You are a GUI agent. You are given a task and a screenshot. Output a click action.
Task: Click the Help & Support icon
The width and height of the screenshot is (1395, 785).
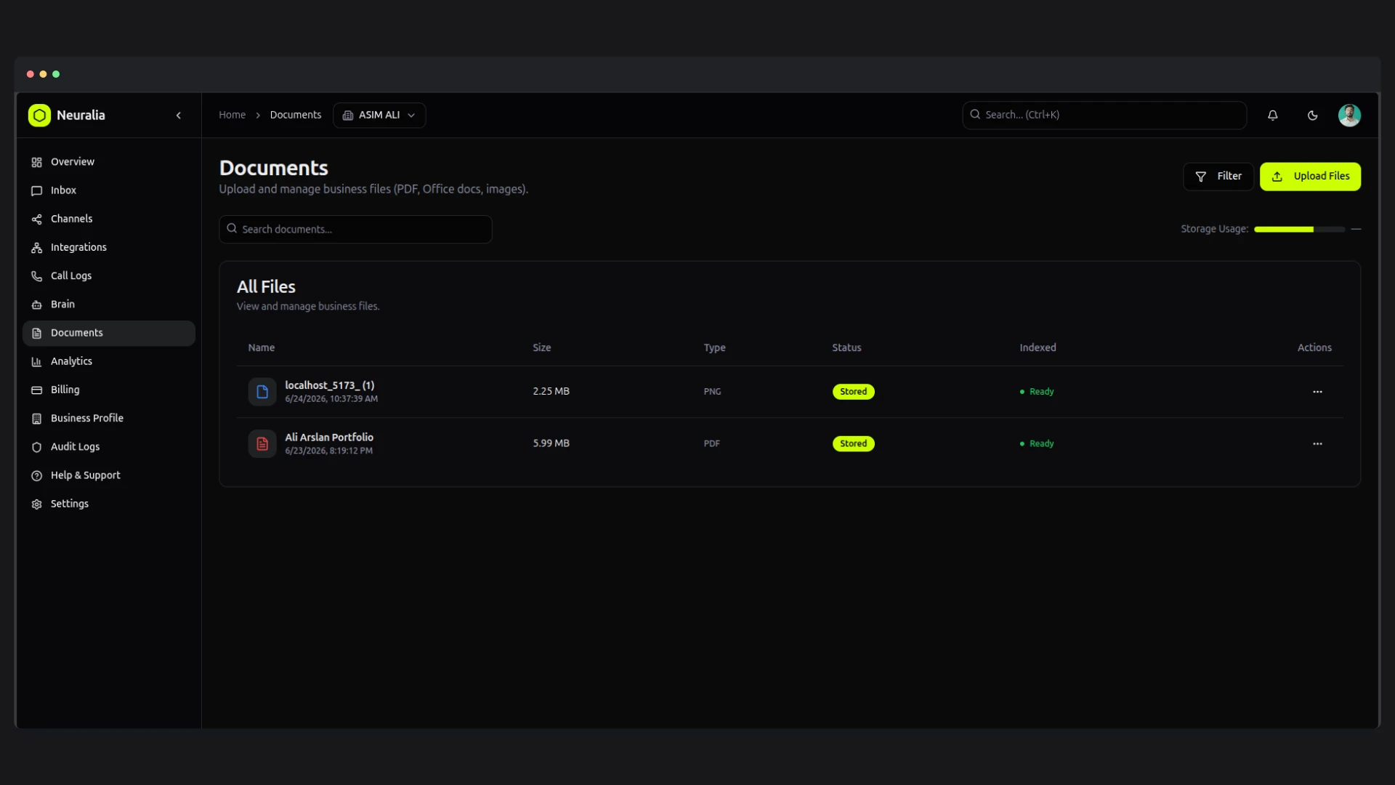(37, 475)
